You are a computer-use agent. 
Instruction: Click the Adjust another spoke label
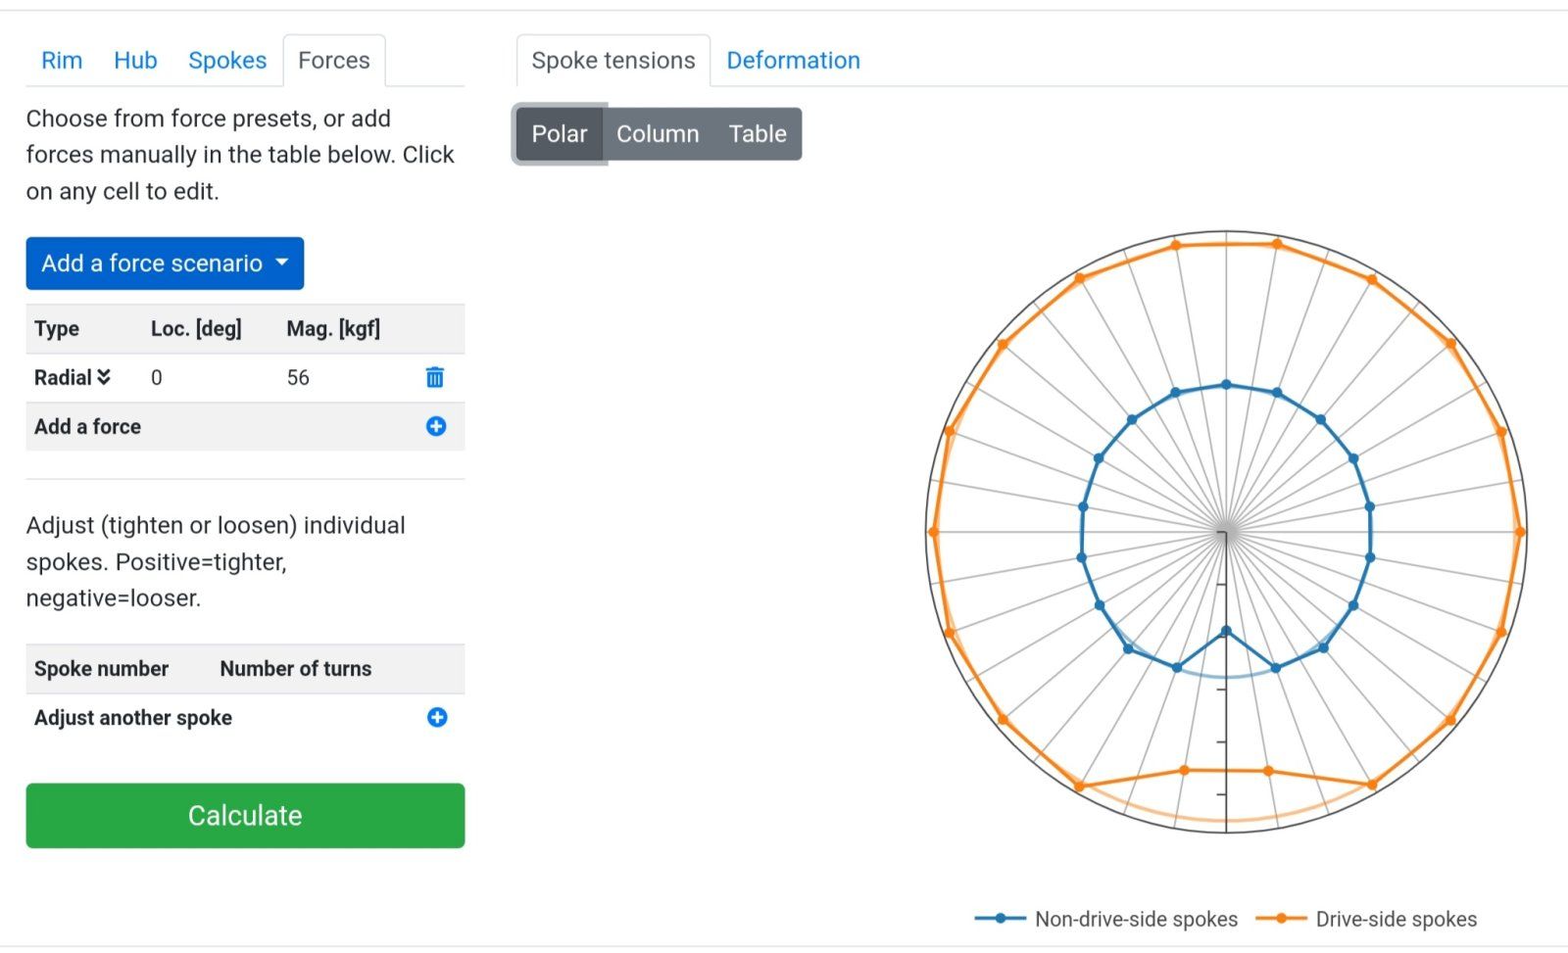click(x=133, y=718)
